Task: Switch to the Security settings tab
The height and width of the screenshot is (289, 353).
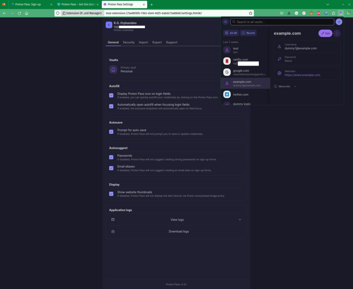Action: [129, 42]
